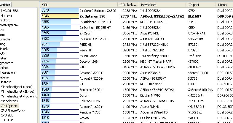Open the Database tree item
233x123 pixels.
(4, 77)
